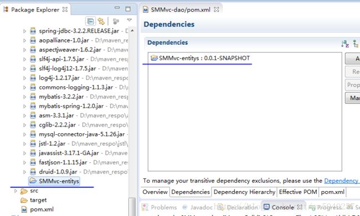Switch to the Effective POM tab
360x216 pixels.
[298, 192]
